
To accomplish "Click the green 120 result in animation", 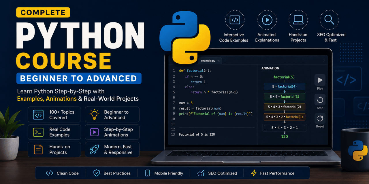I will tap(284, 137).
